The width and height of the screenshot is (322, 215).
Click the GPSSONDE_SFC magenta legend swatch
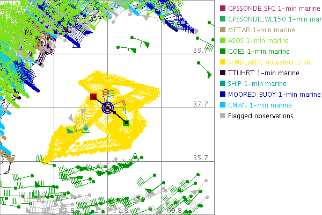click(x=223, y=8)
